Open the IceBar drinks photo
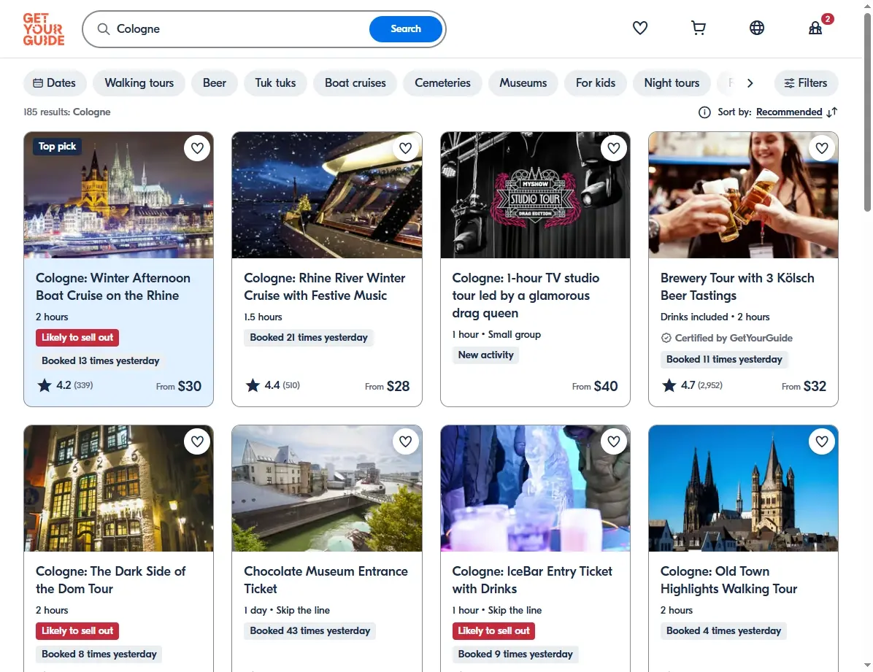Viewport: 873px width, 672px height. click(x=535, y=488)
